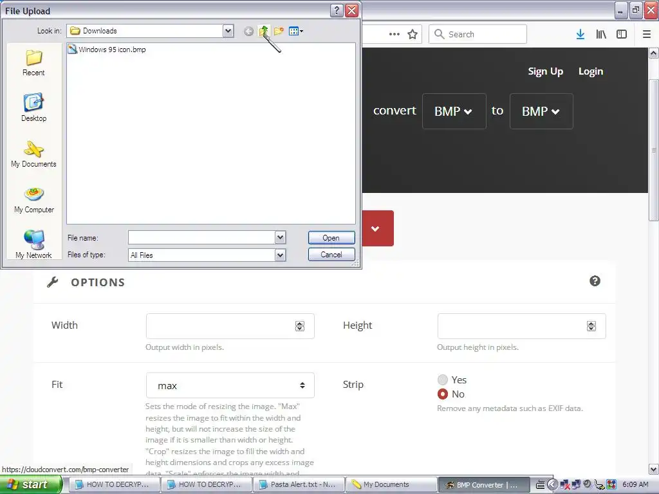Screen dimensions: 659x494
Task: Click the Width input field
Action: [x=230, y=326]
